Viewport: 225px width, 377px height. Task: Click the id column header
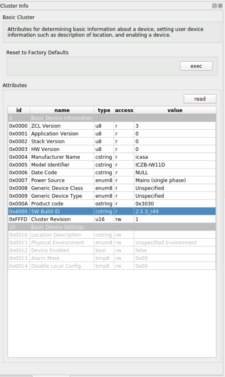click(x=19, y=110)
